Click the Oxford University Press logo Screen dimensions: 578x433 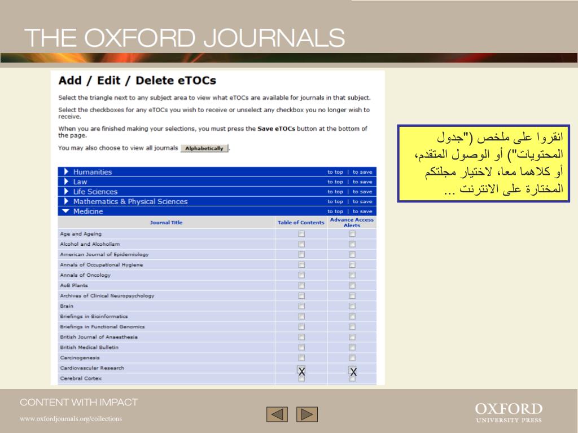coord(509,412)
